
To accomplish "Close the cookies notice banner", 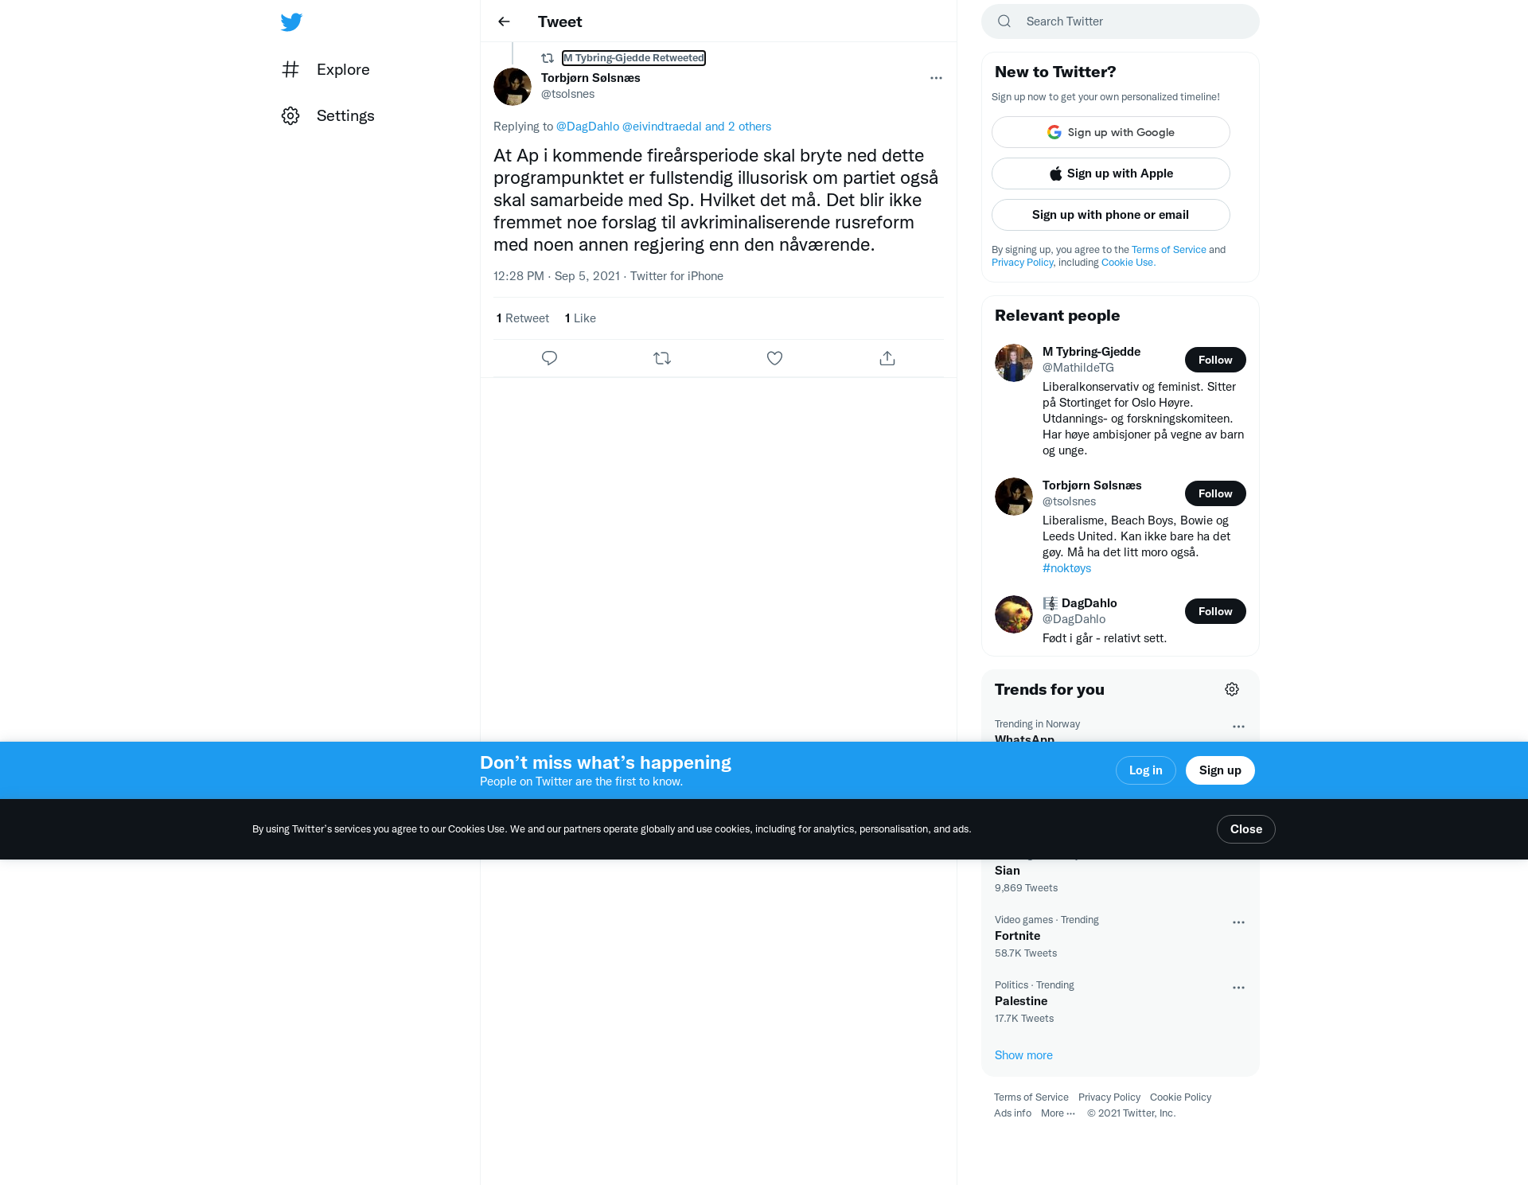I will point(1246,829).
